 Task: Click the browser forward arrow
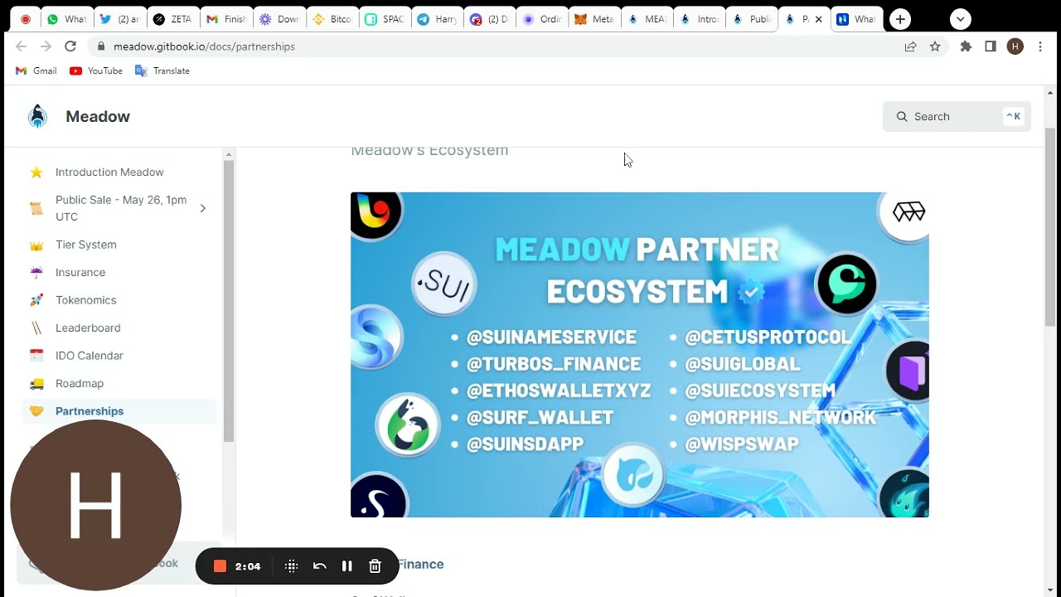point(46,46)
